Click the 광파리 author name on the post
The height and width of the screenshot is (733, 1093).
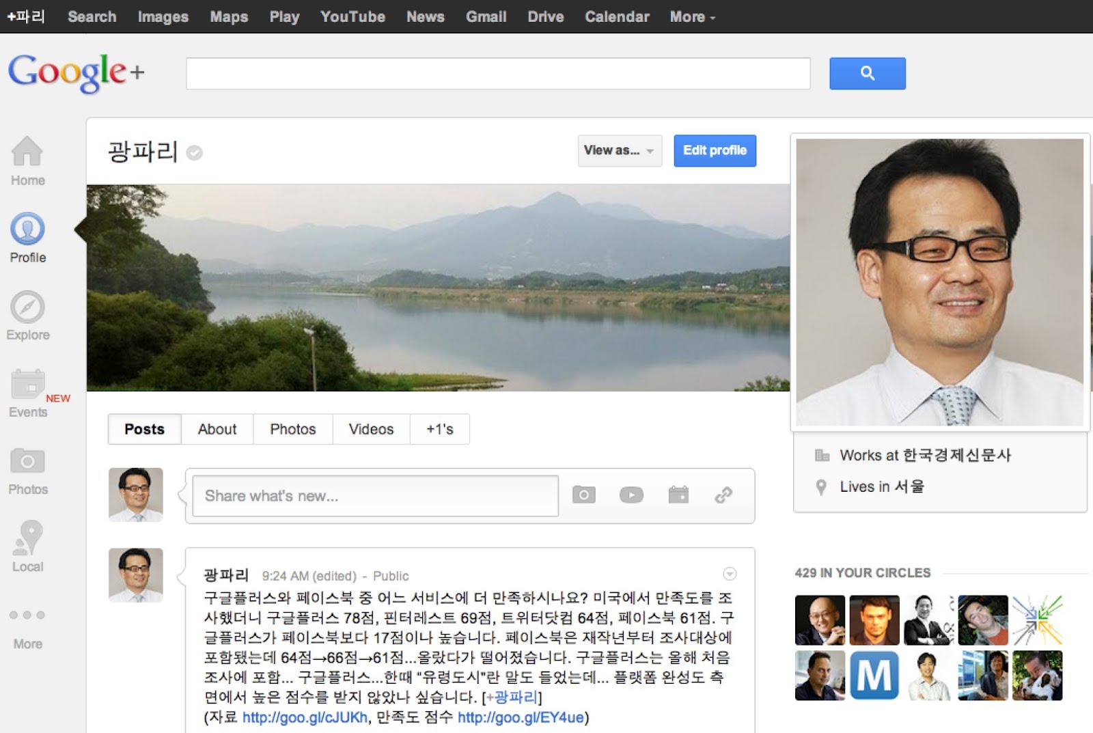[226, 575]
